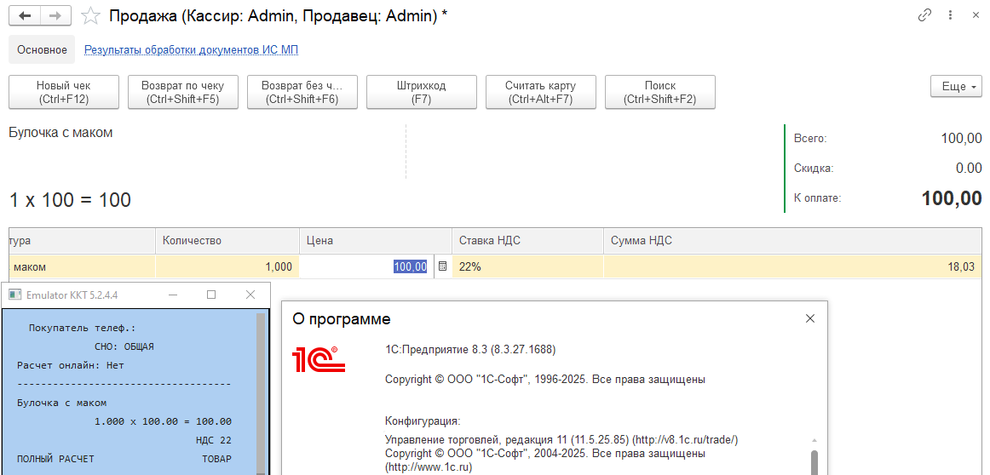Click the Расчет онлайн: Нет receipt line

(71, 365)
